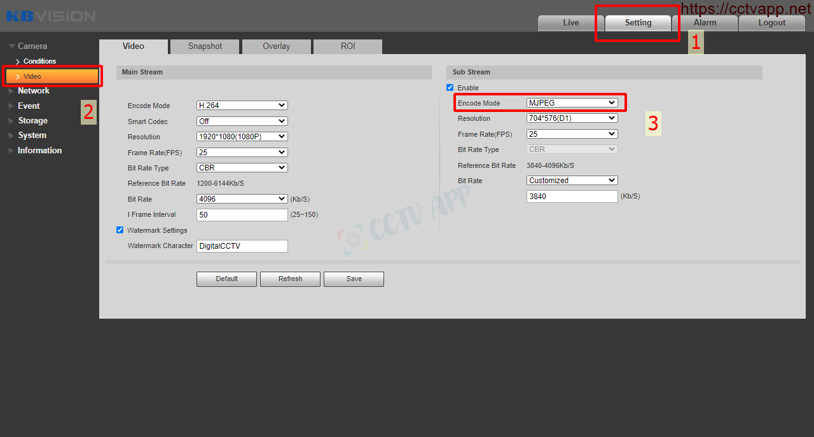Click the Refresh button
814x437 pixels.
pos(290,279)
